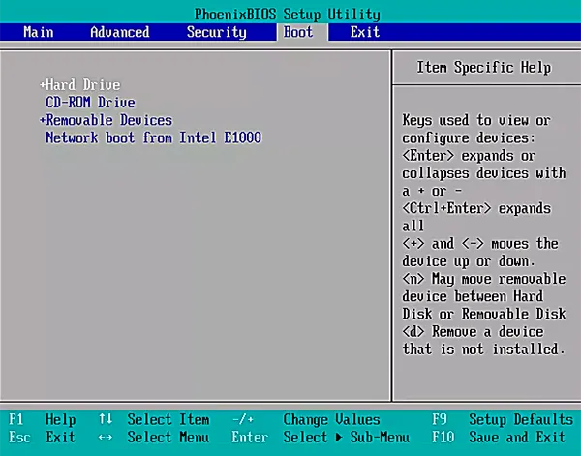Click the Esc Exit key hint

(42, 437)
